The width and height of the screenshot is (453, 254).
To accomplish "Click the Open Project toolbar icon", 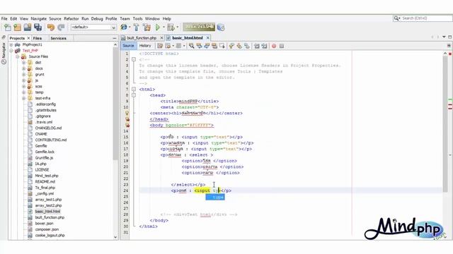I will click(x=28, y=28).
